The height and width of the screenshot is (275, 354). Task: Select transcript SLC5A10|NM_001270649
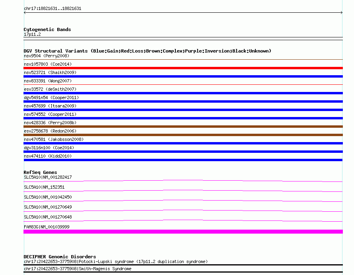[48, 207]
